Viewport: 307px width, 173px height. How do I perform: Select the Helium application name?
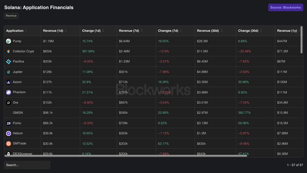tap(18, 133)
